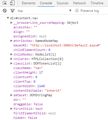Image resolution: width=108 pixels, height=120 pixels.
Task: Expand the children HTMLCollection
Action: point(11,59)
